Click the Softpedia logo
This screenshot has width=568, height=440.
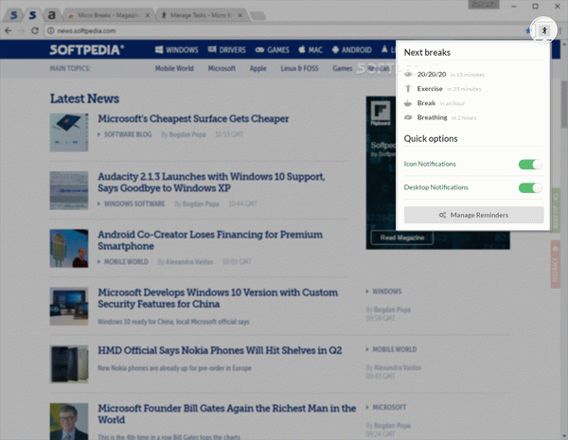click(86, 49)
